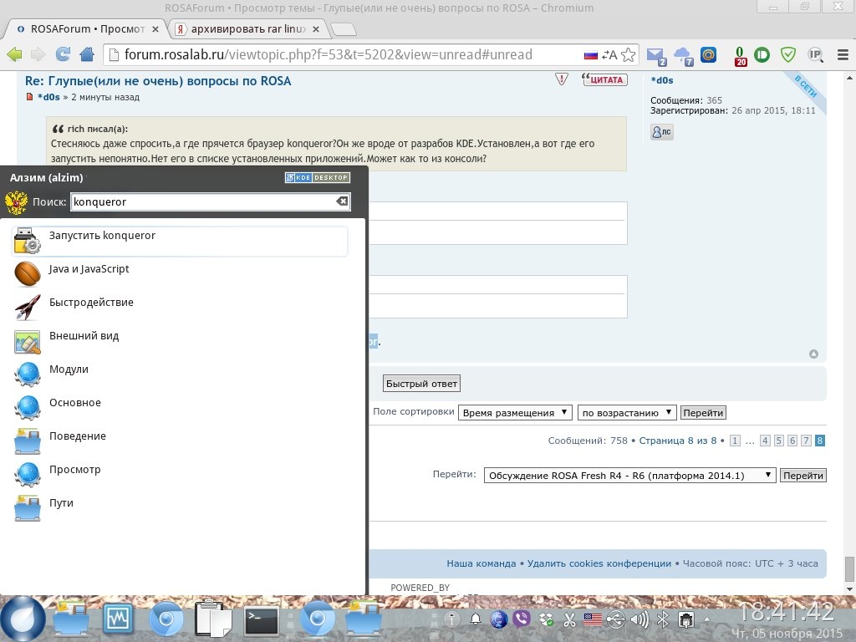Open the forum jump dropdown 'Обсуждение ROSA Fresh'
The height and width of the screenshot is (642, 856).
(x=629, y=476)
